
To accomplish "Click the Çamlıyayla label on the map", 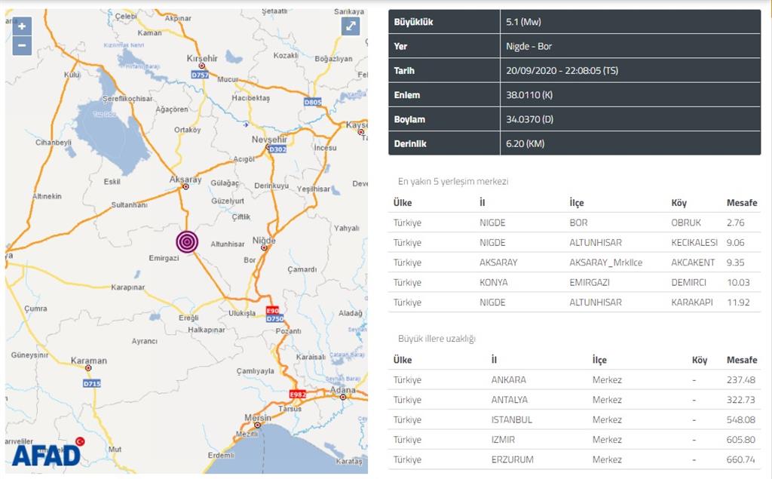I will pyautogui.click(x=256, y=371).
